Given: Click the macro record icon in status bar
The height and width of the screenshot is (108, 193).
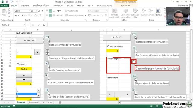Looking at the screenshot, I should pyautogui.click(x=14, y=106).
